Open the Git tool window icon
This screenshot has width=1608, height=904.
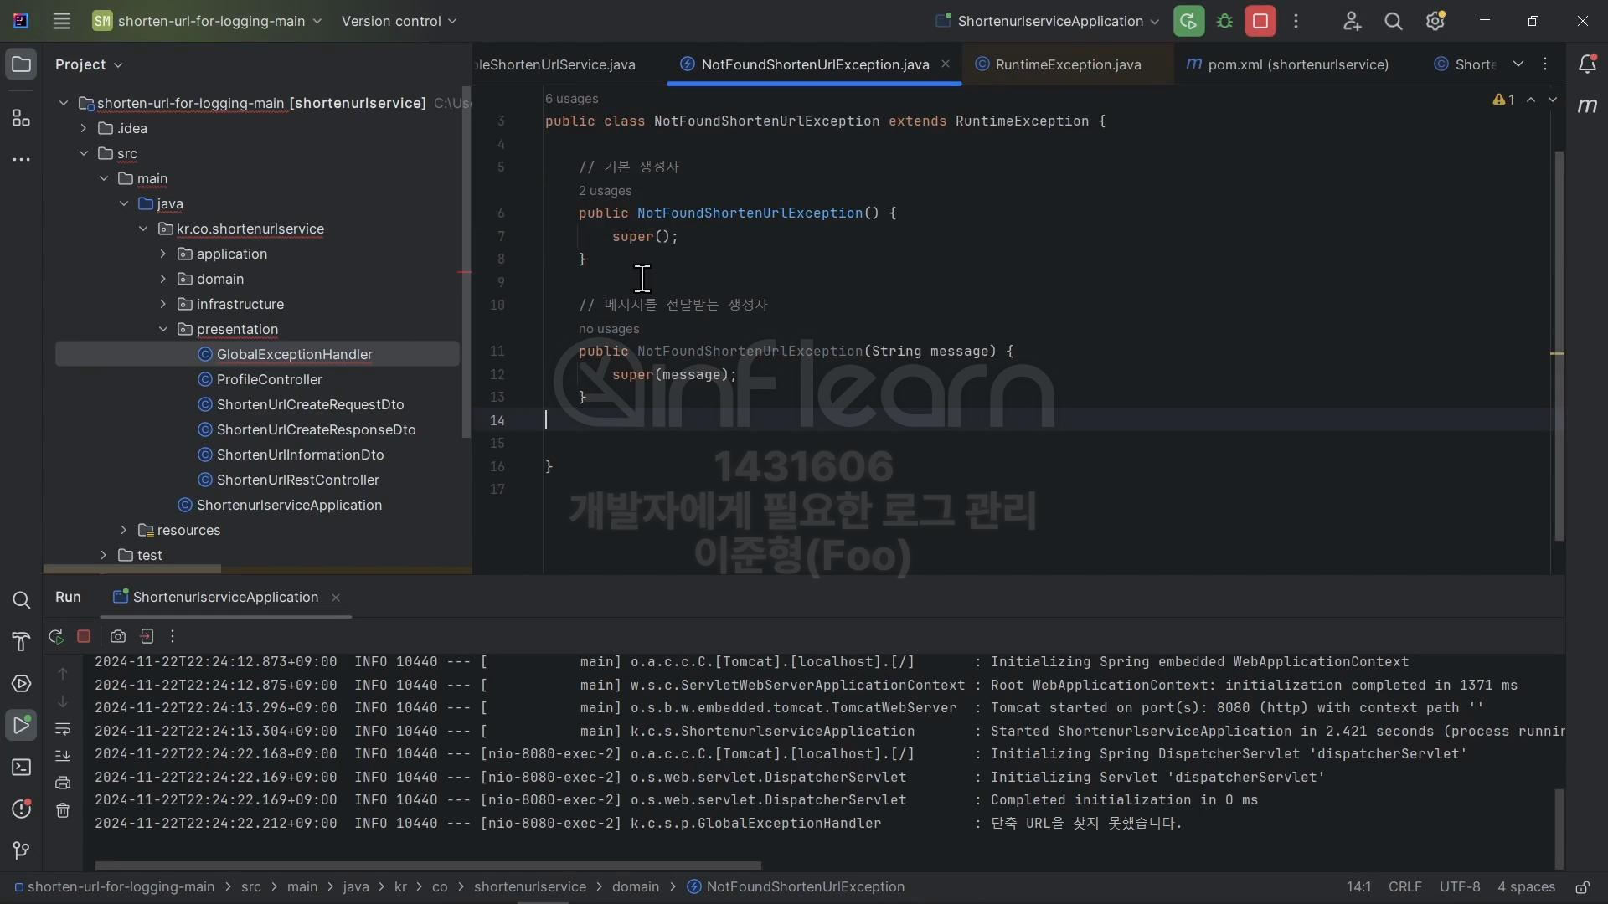(x=21, y=850)
